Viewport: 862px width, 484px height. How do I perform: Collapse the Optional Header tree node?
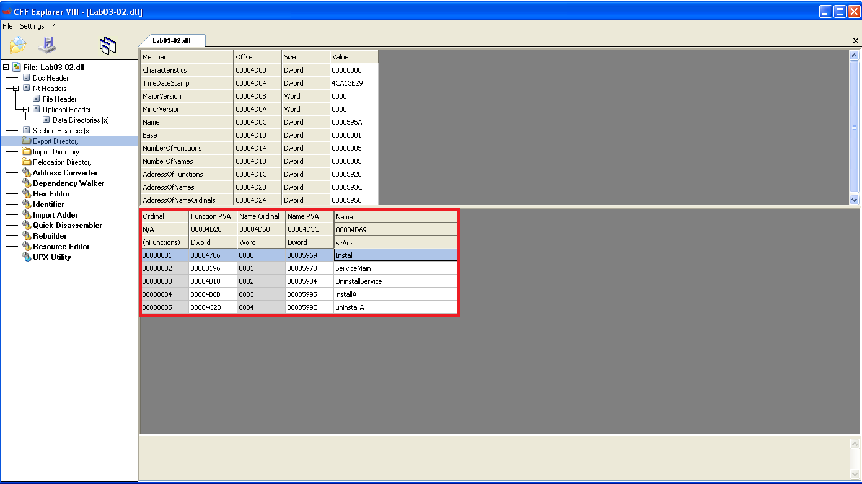click(26, 110)
